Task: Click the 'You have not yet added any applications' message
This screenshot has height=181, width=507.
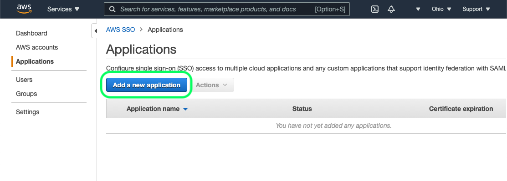Action: click(x=334, y=126)
